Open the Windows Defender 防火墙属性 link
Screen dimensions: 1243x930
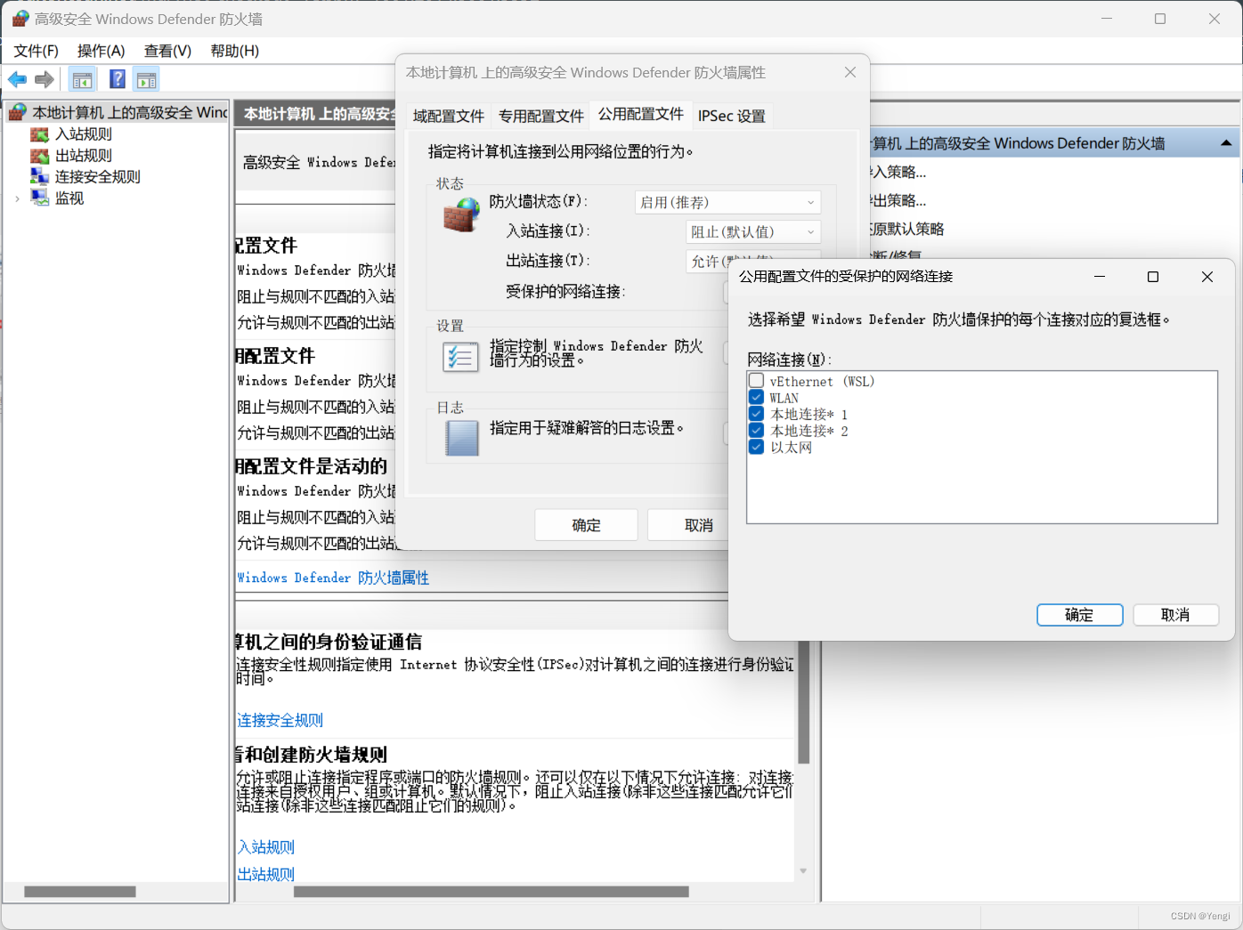(x=333, y=578)
